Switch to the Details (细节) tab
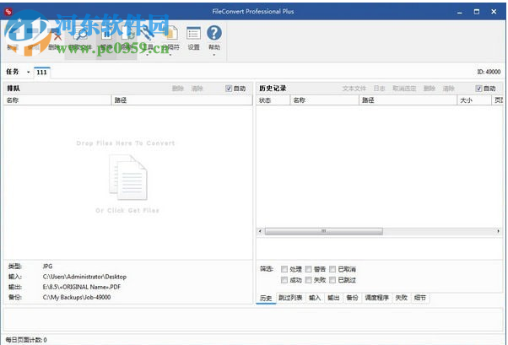This screenshot has height=345, width=508. (x=420, y=298)
